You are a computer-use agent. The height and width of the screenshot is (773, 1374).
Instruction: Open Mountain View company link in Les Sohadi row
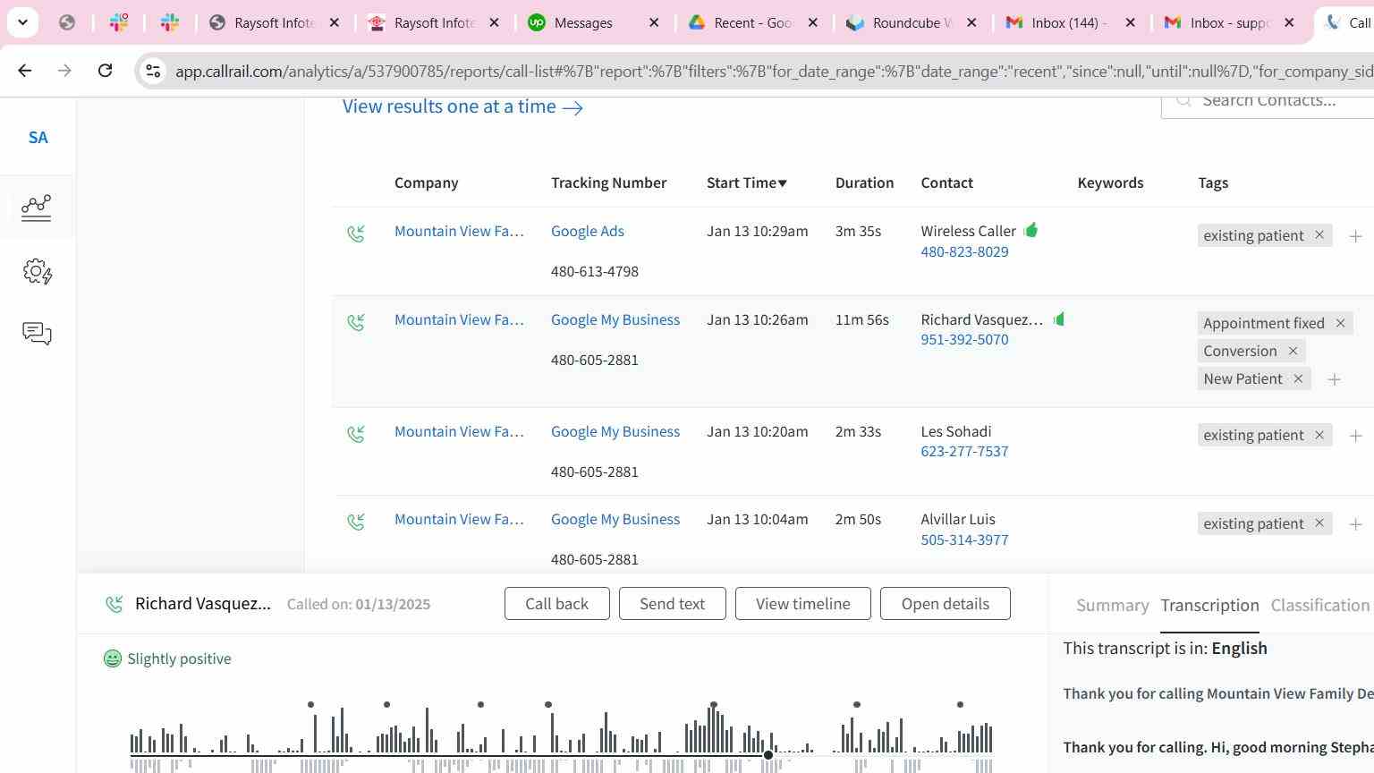[x=459, y=431]
